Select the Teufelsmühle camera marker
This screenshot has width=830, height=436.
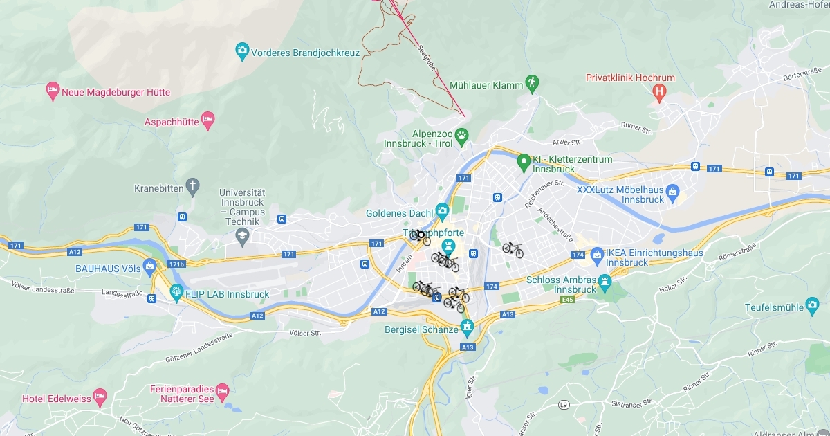click(x=812, y=305)
